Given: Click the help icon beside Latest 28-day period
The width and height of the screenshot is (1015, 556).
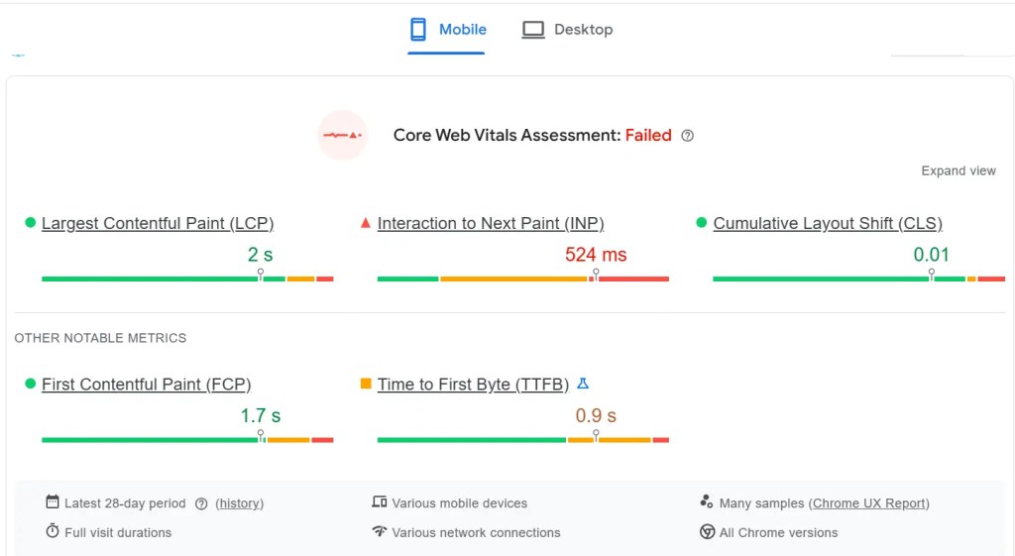Looking at the screenshot, I should tap(201, 503).
